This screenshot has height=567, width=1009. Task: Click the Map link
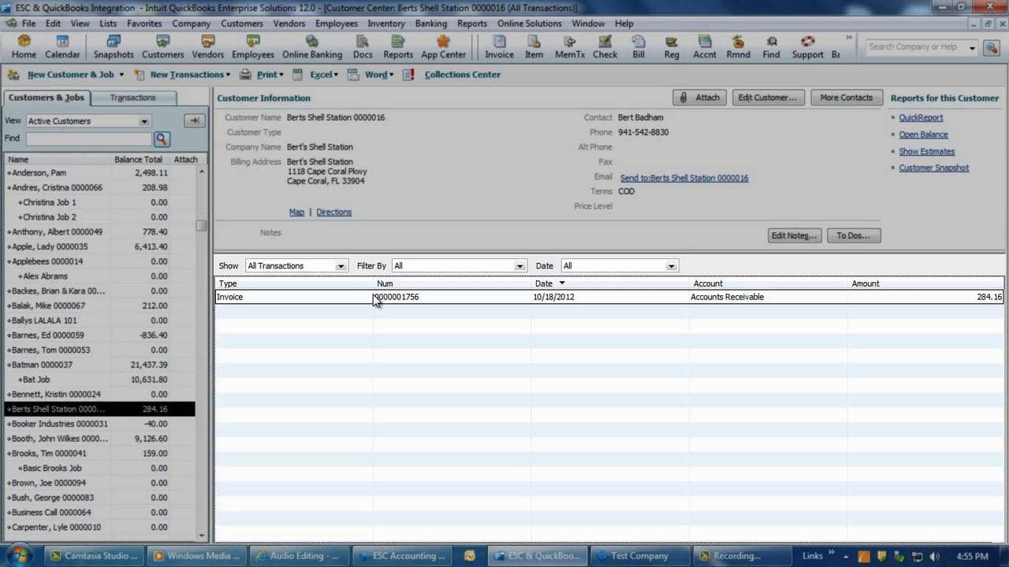coord(296,213)
